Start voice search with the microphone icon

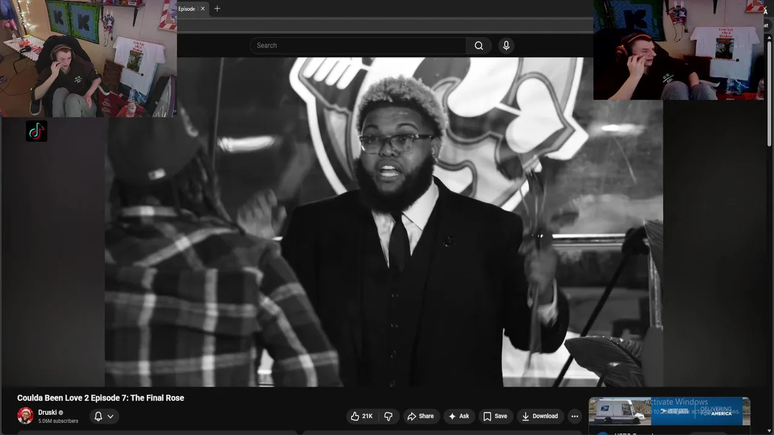click(506, 45)
